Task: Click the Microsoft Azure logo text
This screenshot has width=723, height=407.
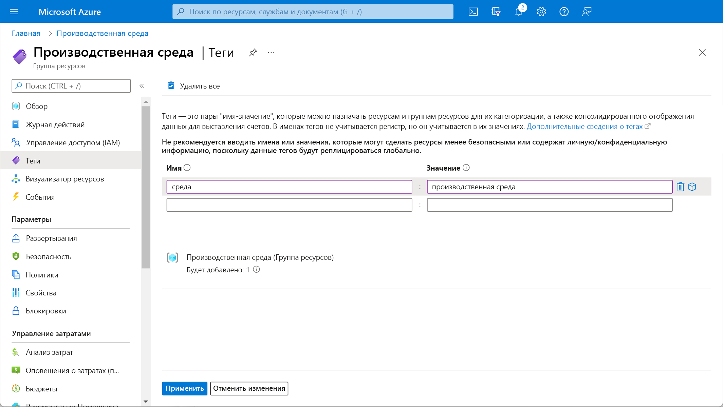Action: [x=70, y=12]
